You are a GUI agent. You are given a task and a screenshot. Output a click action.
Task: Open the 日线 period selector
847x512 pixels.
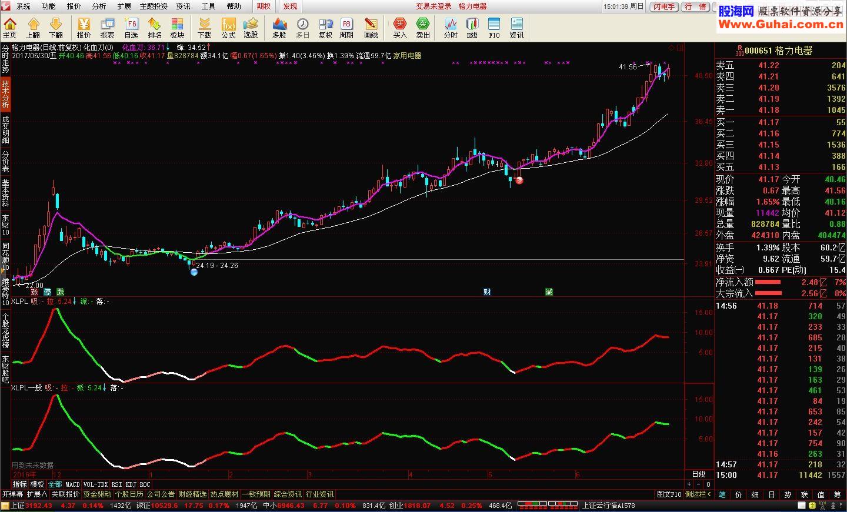point(699,474)
